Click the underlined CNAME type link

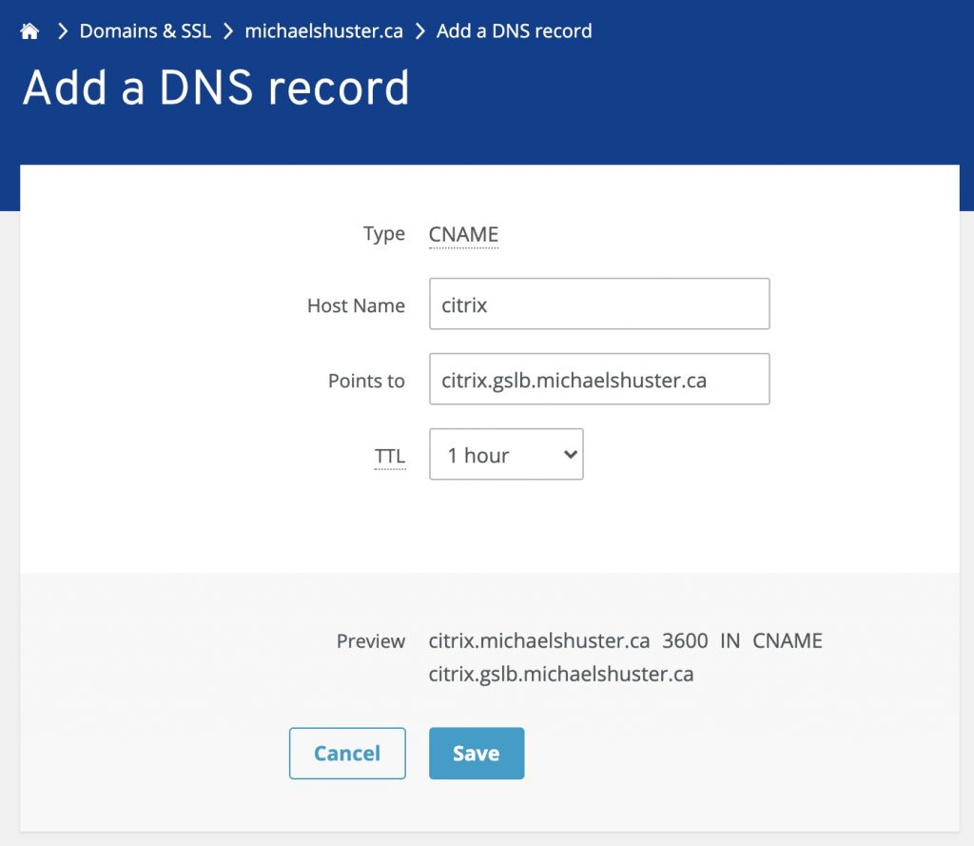(x=463, y=234)
